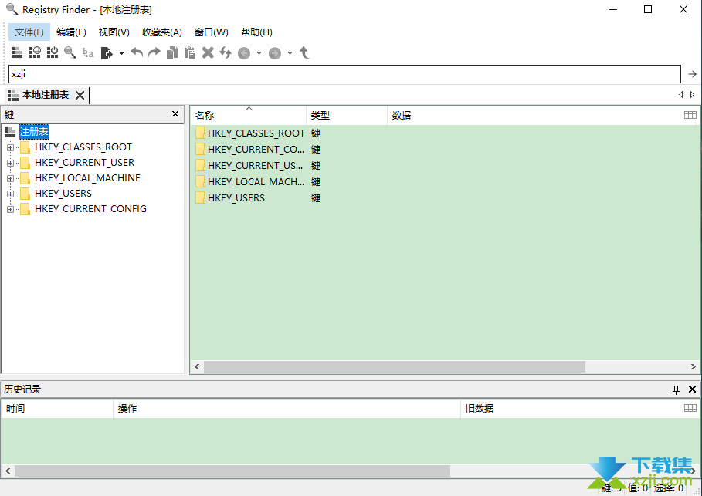Expand HKEY_LOCAL_MACHINE in tree
Image resolution: width=702 pixels, height=496 pixels.
10,178
